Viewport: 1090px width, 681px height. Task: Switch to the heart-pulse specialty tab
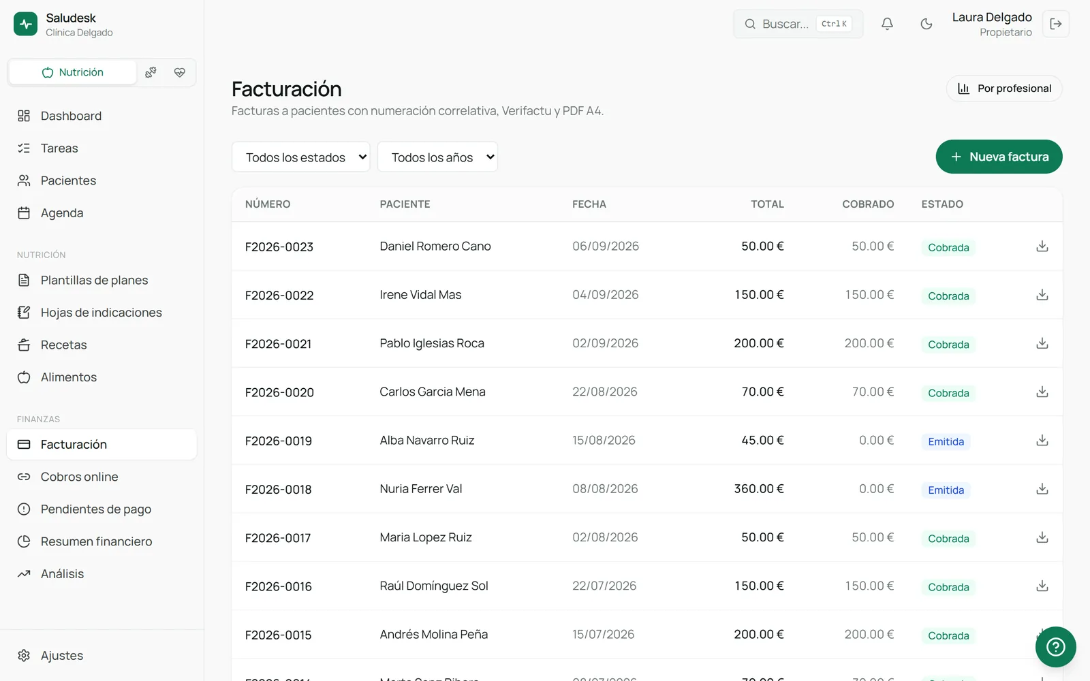click(x=180, y=72)
